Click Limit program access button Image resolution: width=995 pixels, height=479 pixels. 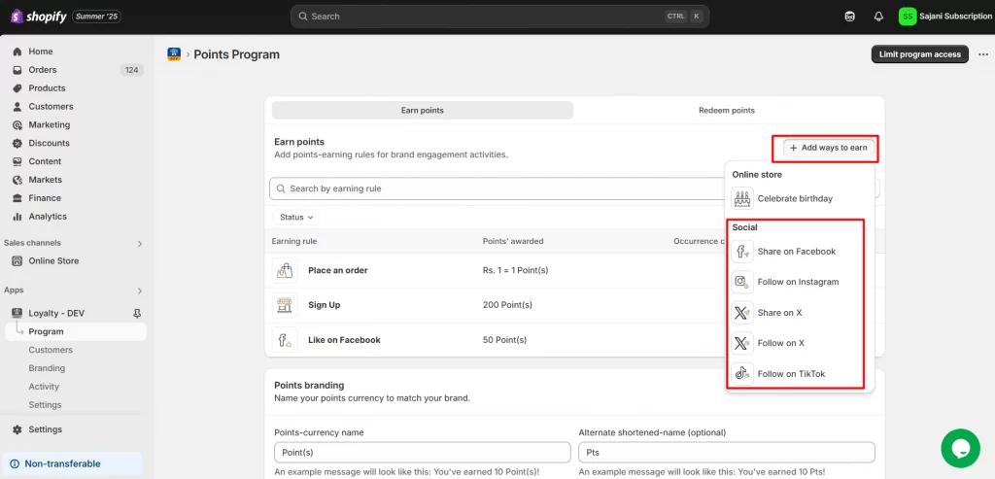click(920, 54)
